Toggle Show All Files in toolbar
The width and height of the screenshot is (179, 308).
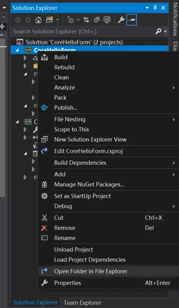click(x=107, y=20)
